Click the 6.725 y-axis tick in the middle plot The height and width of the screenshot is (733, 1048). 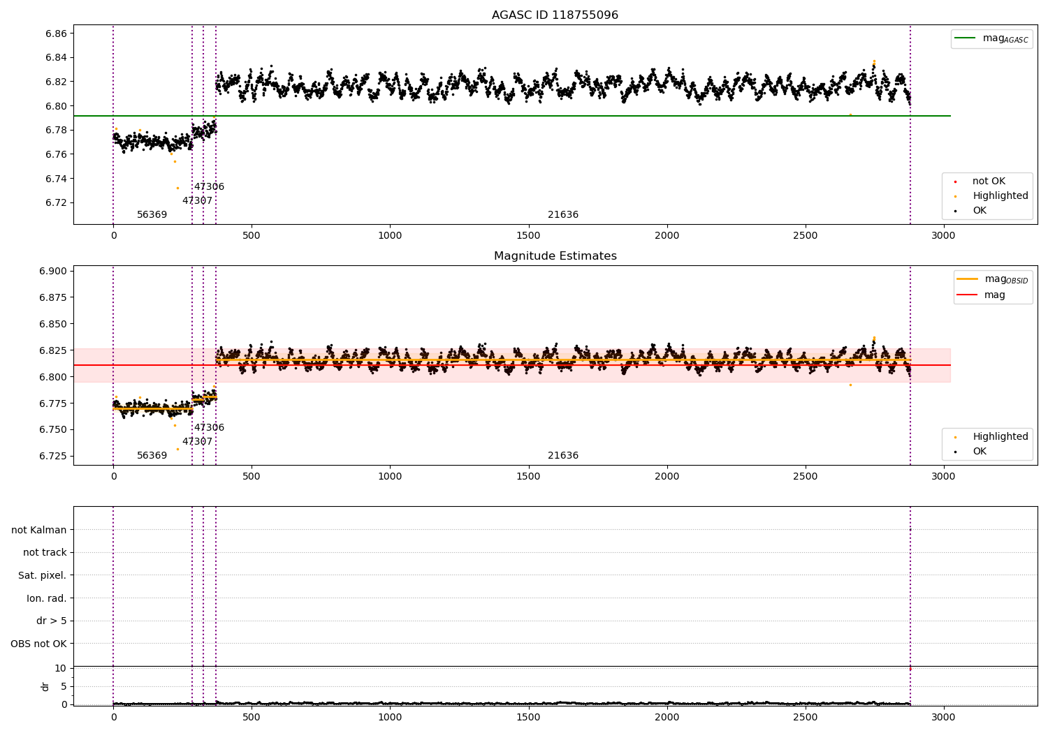[x=53, y=456]
